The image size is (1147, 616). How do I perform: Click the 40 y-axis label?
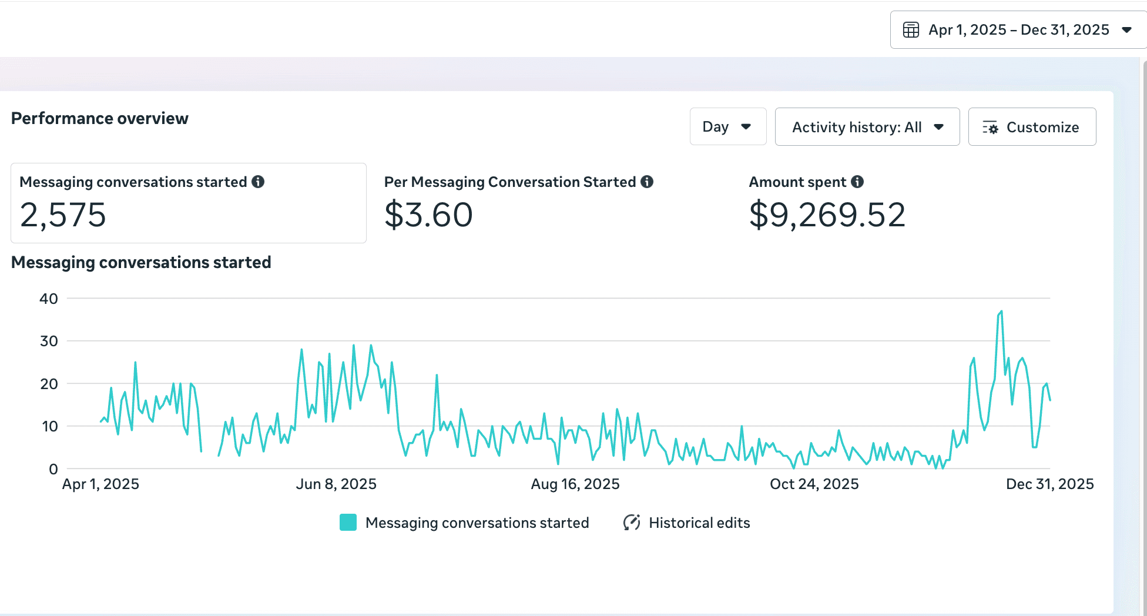pyautogui.click(x=49, y=299)
